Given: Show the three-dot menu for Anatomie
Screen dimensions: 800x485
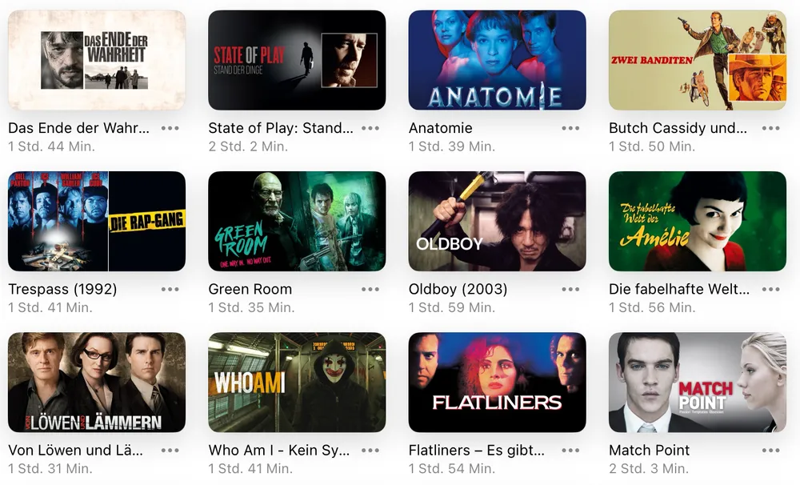Looking at the screenshot, I should coord(570,128).
